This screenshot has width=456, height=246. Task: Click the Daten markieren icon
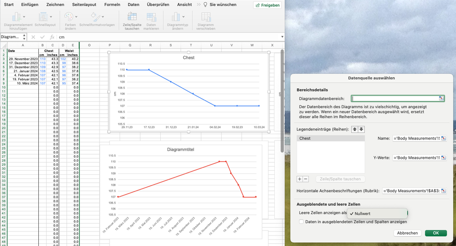tap(151, 16)
